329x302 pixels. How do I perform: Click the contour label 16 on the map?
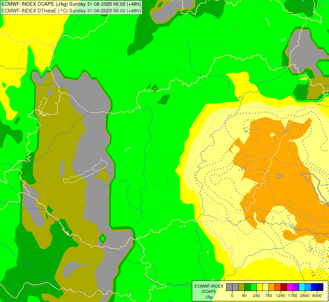point(243,168)
